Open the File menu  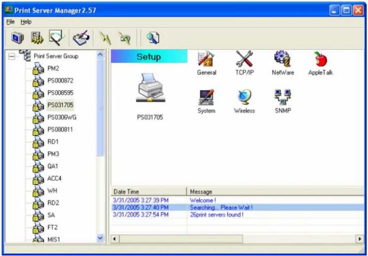pyautogui.click(x=10, y=22)
